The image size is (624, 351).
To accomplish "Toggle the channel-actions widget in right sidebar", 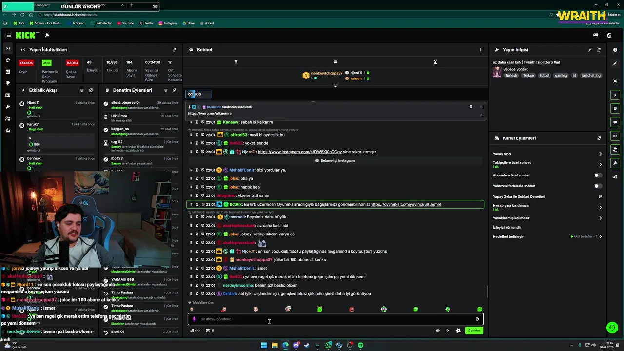I will pyautogui.click(x=615, y=150).
